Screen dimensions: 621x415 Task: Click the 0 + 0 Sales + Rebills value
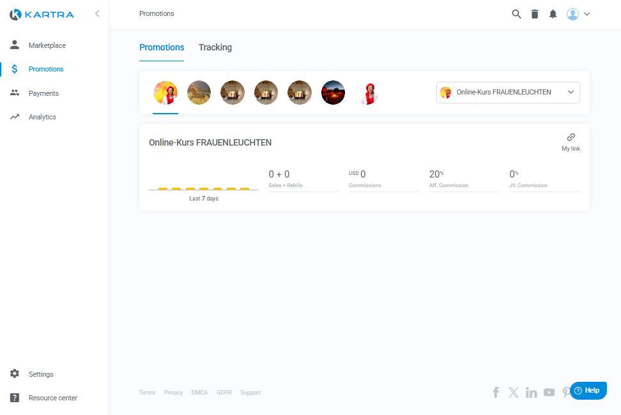tap(279, 174)
